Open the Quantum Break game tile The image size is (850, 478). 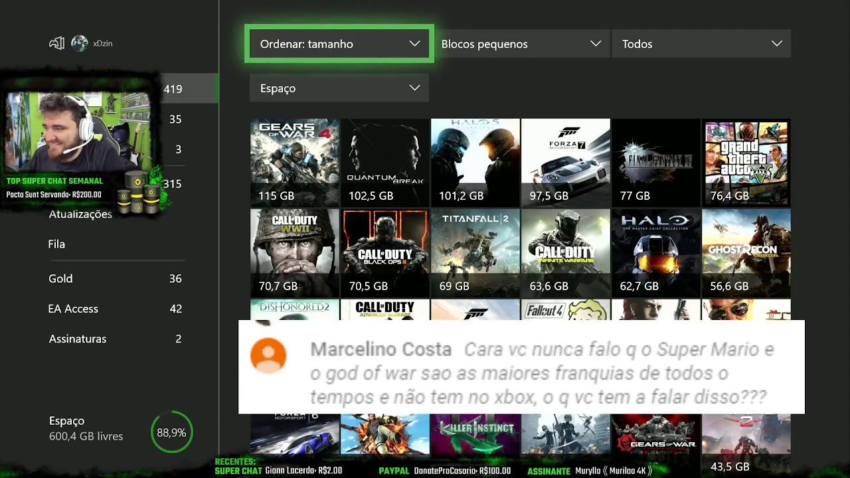(x=385, y=163)
